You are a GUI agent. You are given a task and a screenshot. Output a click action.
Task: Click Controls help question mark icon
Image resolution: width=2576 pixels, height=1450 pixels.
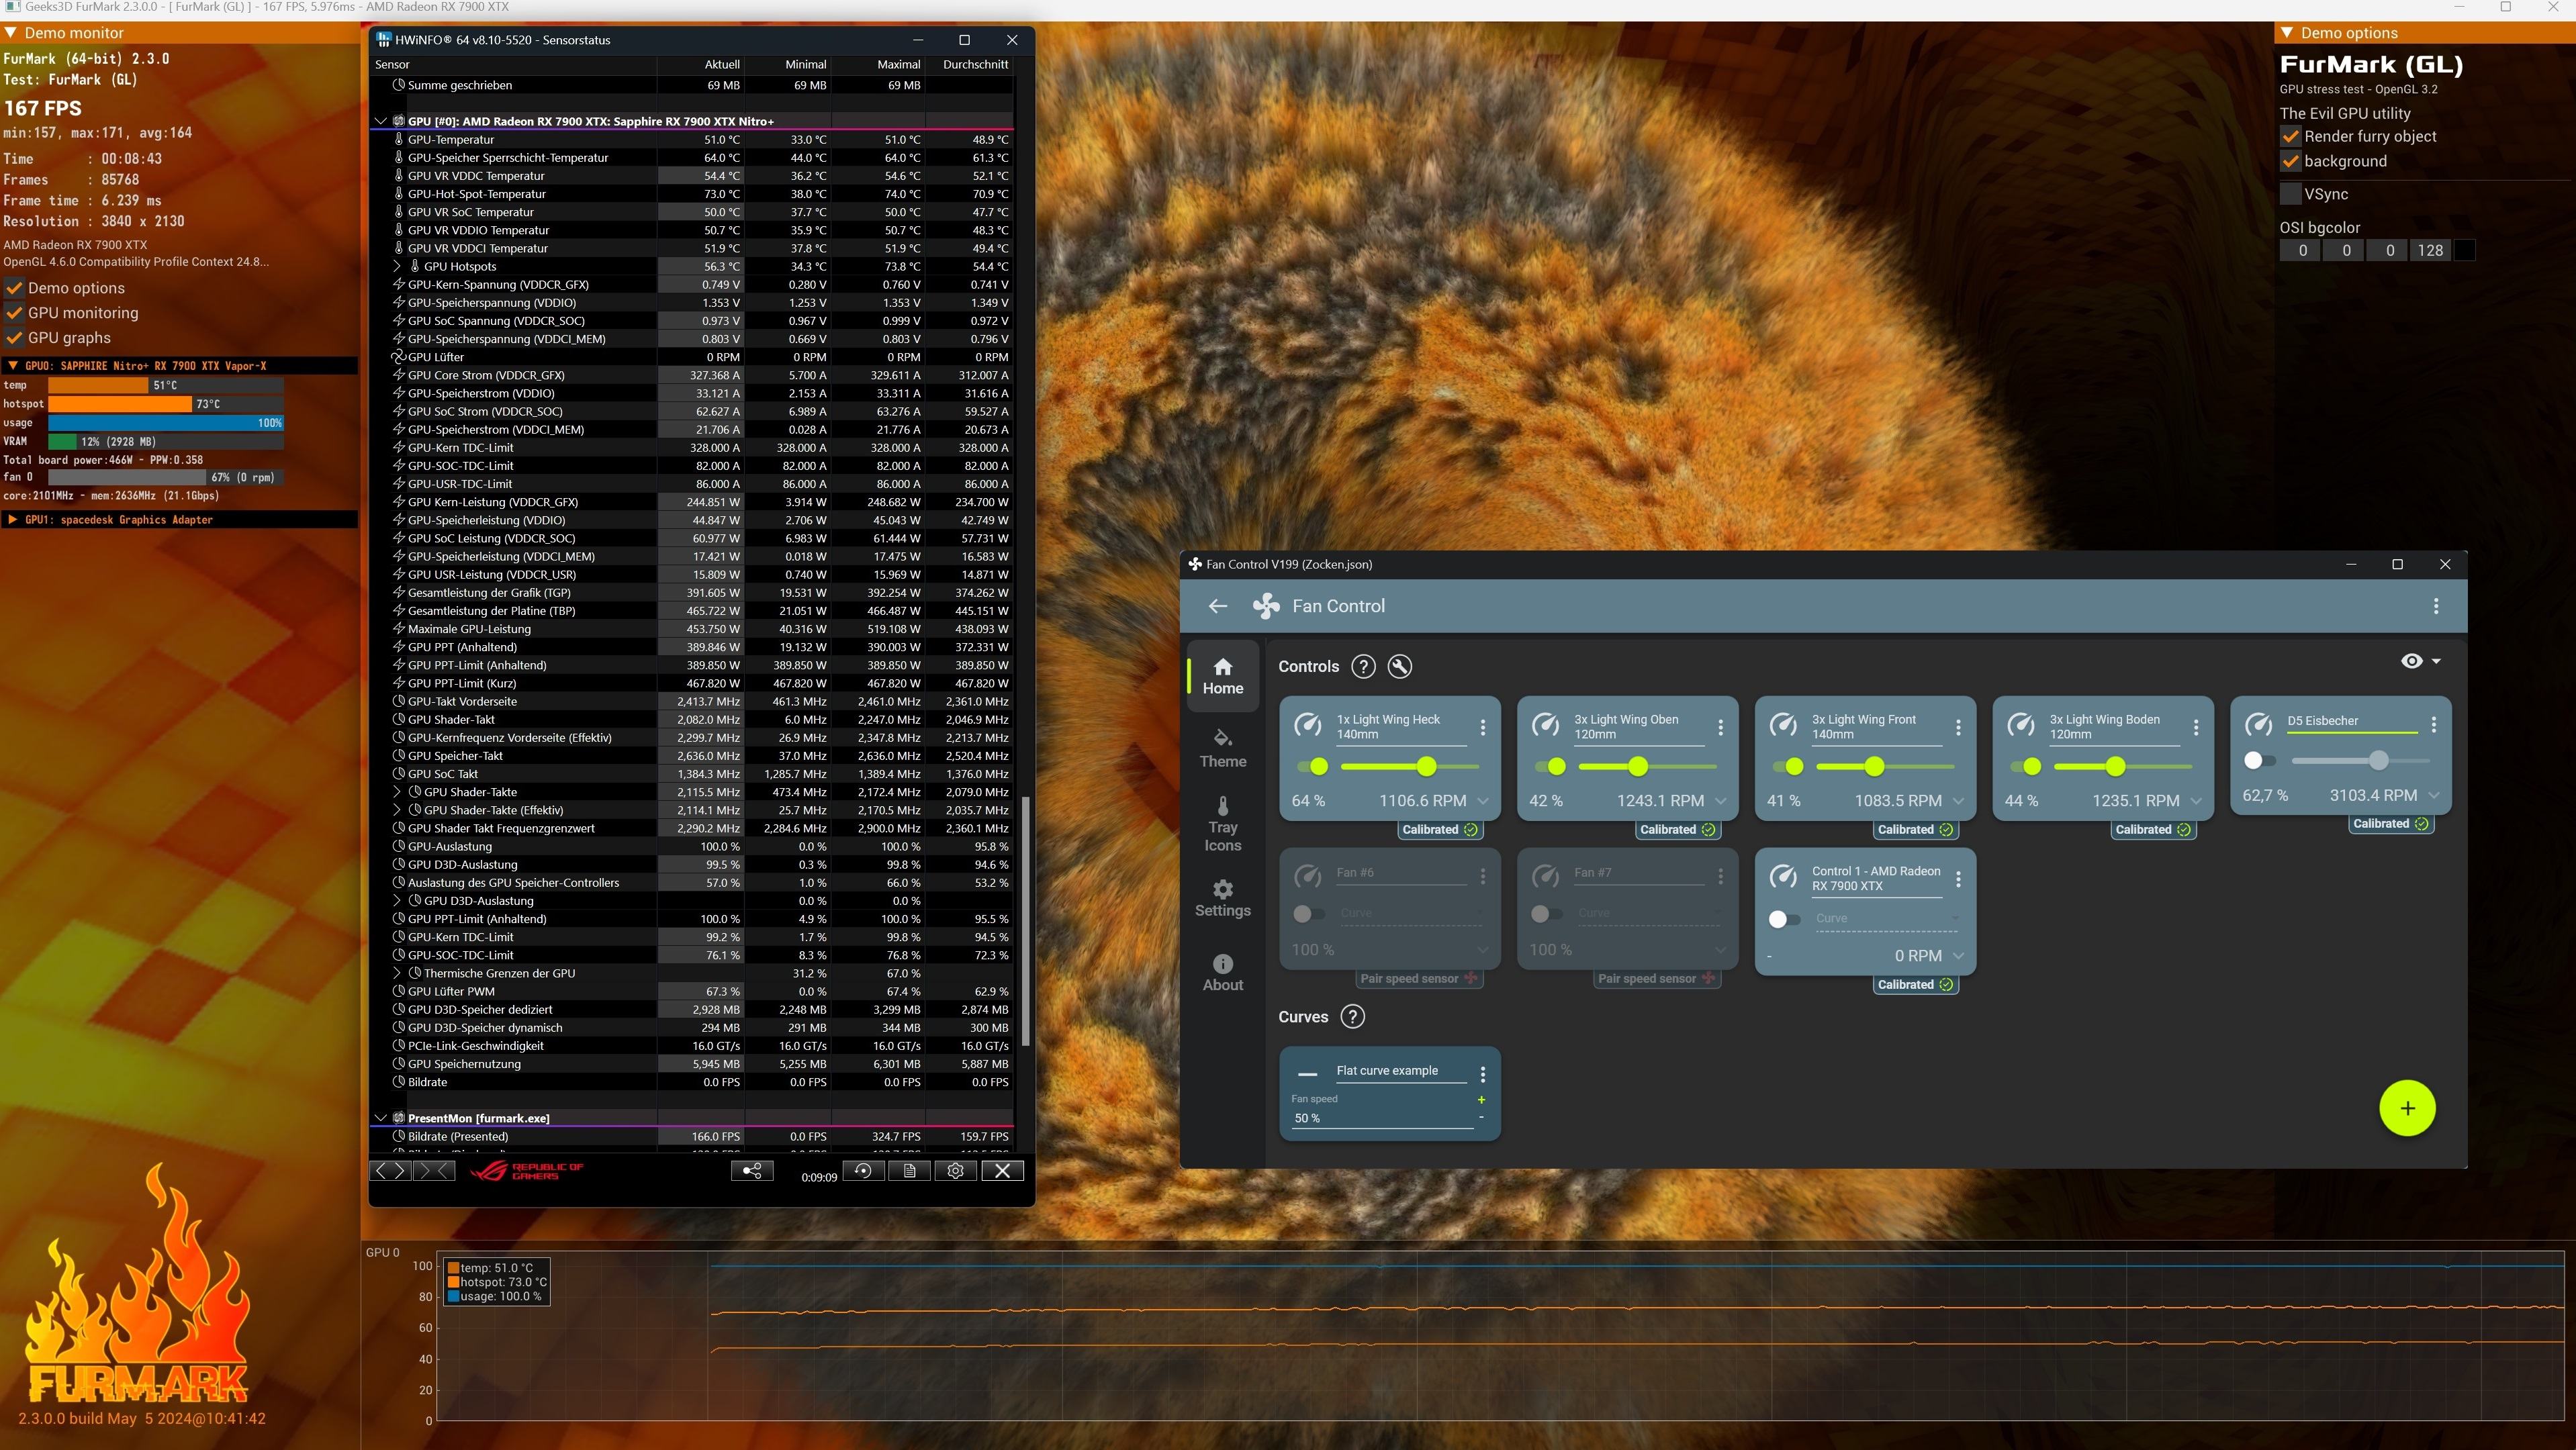pos(1363,667)
